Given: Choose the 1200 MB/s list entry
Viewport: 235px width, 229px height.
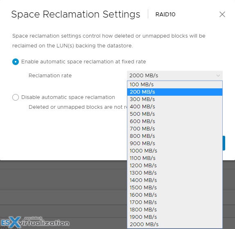Looking at the screenshot, I should (x=175, y=166).
